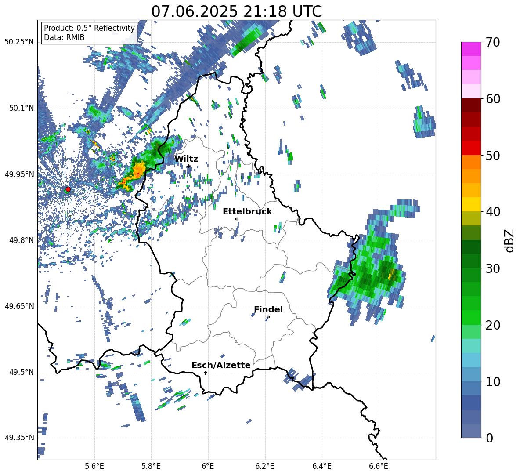Click the 50.1°N latitude label
Screen dimensions: 520x475
pos(22,109)
